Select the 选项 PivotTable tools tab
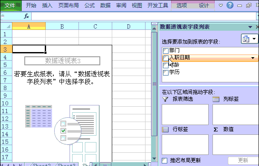259x166 pixels. click(181, 6)
